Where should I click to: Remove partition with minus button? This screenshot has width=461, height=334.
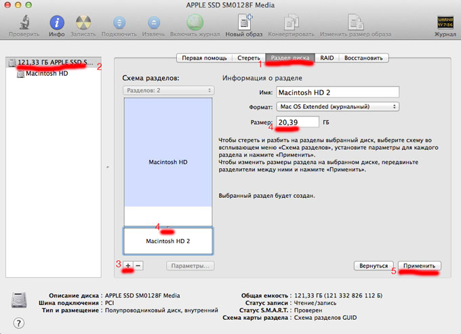(x=138, y=266)
